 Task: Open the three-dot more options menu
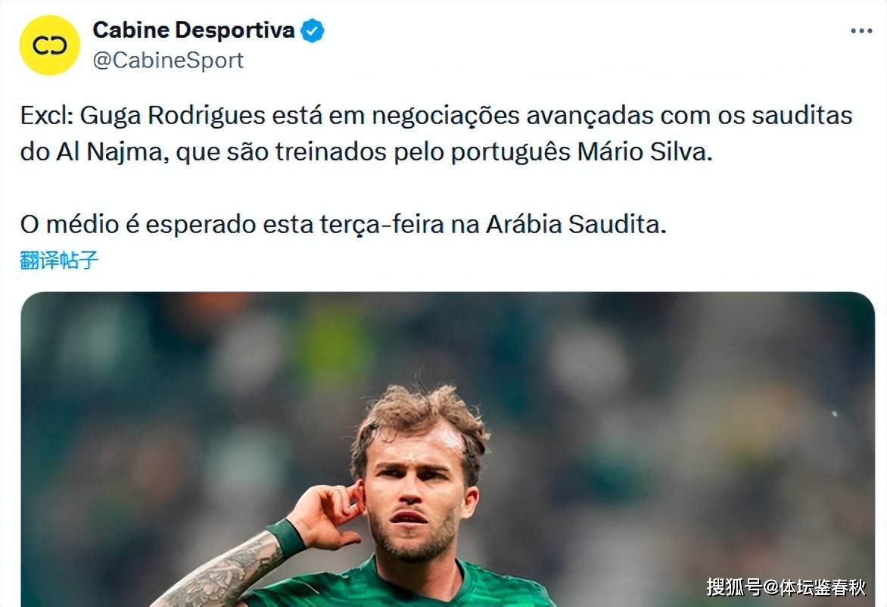[x=861, y=30]
